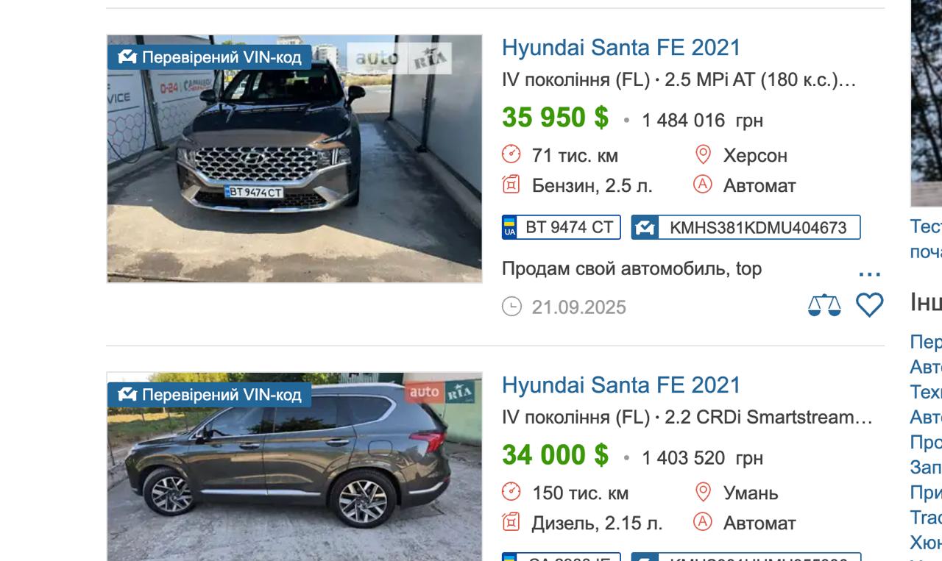Open first Hyundai Santa FE 2021 title link
This screenshot has width=942, height=561.
621,48
